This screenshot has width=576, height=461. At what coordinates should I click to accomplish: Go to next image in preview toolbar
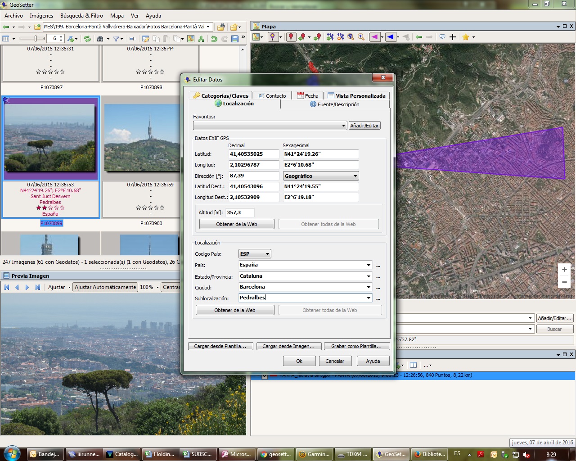27,287
